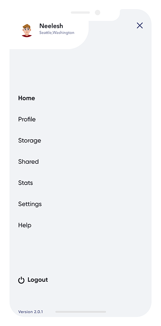161x326 pixels.
Task: Click the power icon beside Logout
Action: pyautogui.click(x=21, y=280)
